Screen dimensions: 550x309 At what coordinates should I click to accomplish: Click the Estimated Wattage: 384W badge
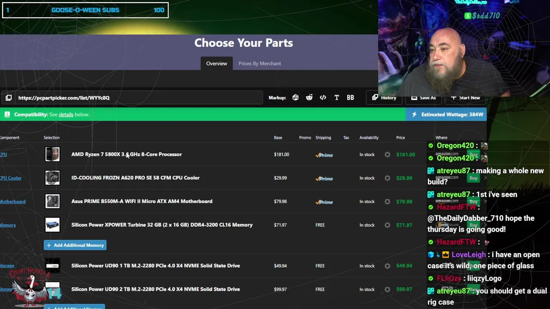coord(446,115)
